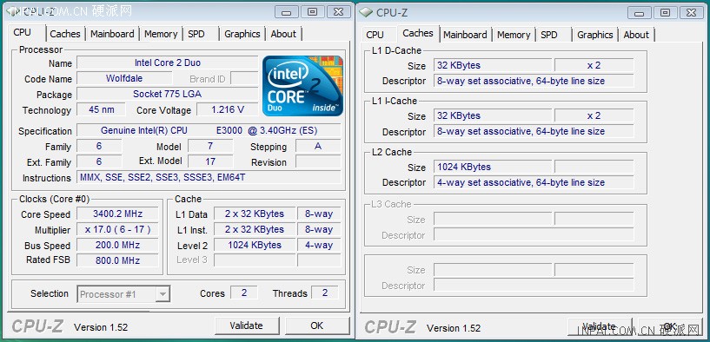
Task: Click the Level 2 '4-way' associativity value
Action: (319, 245)
